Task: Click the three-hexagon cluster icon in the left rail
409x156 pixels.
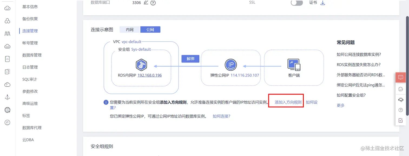Action: coord(8,21)
